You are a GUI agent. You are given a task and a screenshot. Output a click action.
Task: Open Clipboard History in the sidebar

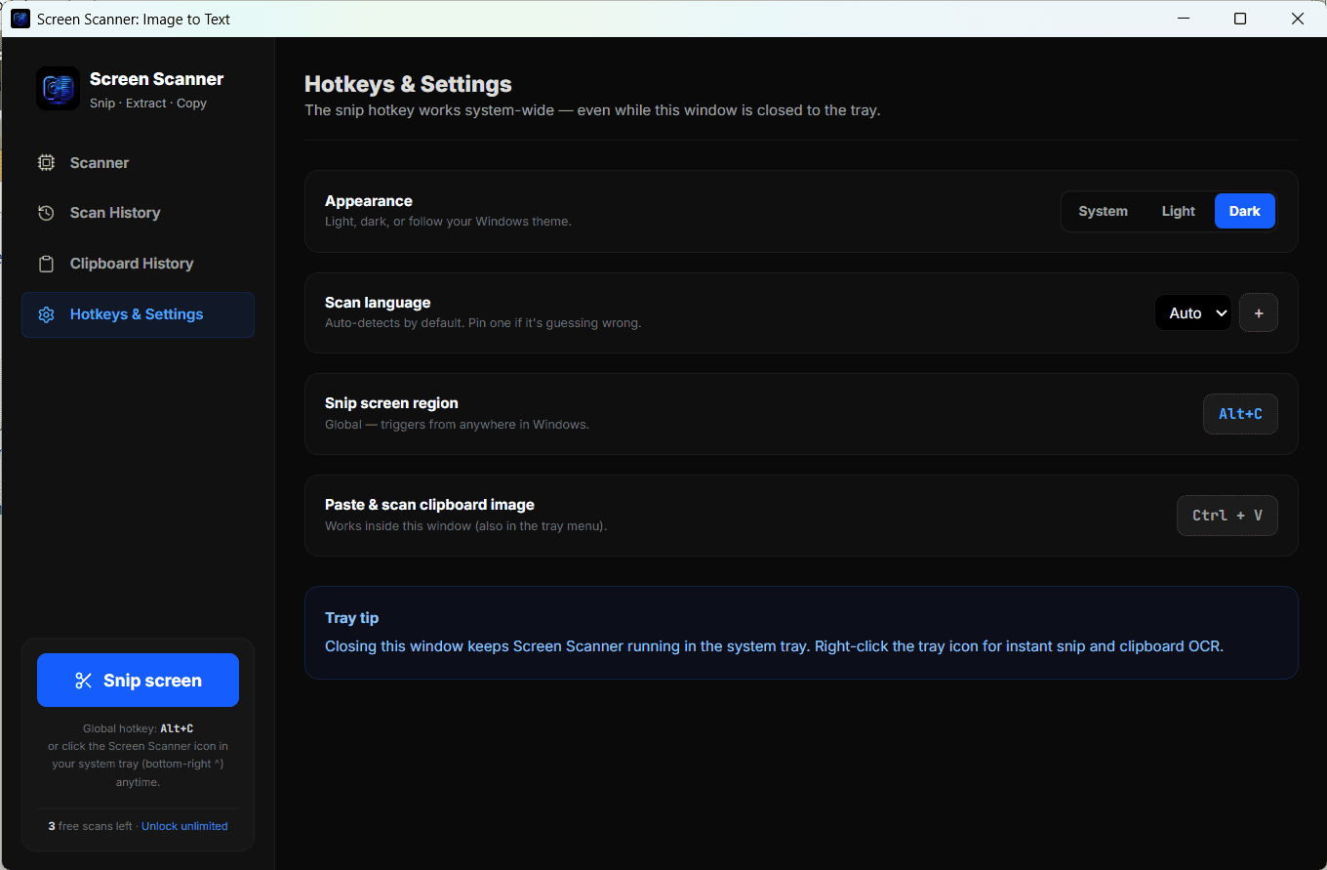click(138, 264)
